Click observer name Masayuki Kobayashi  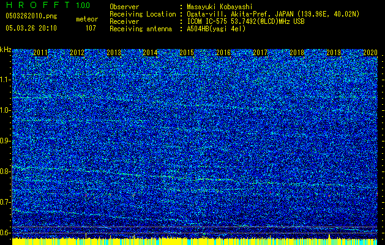point(219,7)
